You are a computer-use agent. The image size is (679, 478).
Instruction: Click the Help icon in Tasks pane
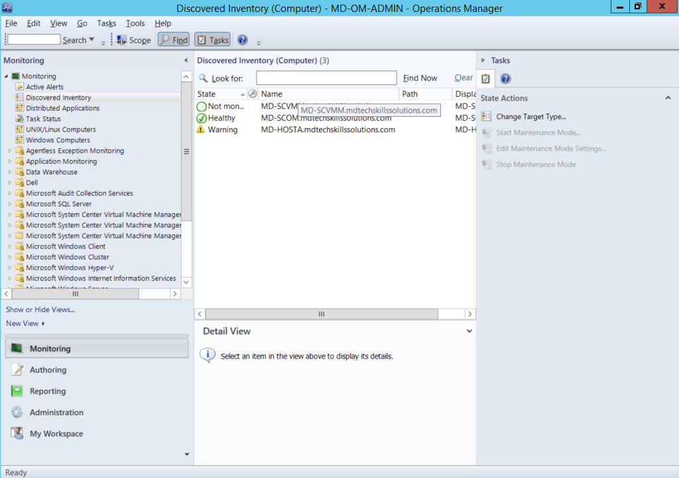point(505,78)
